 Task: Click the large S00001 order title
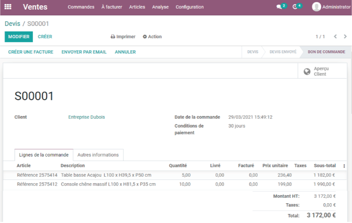[x=34, y=96]
